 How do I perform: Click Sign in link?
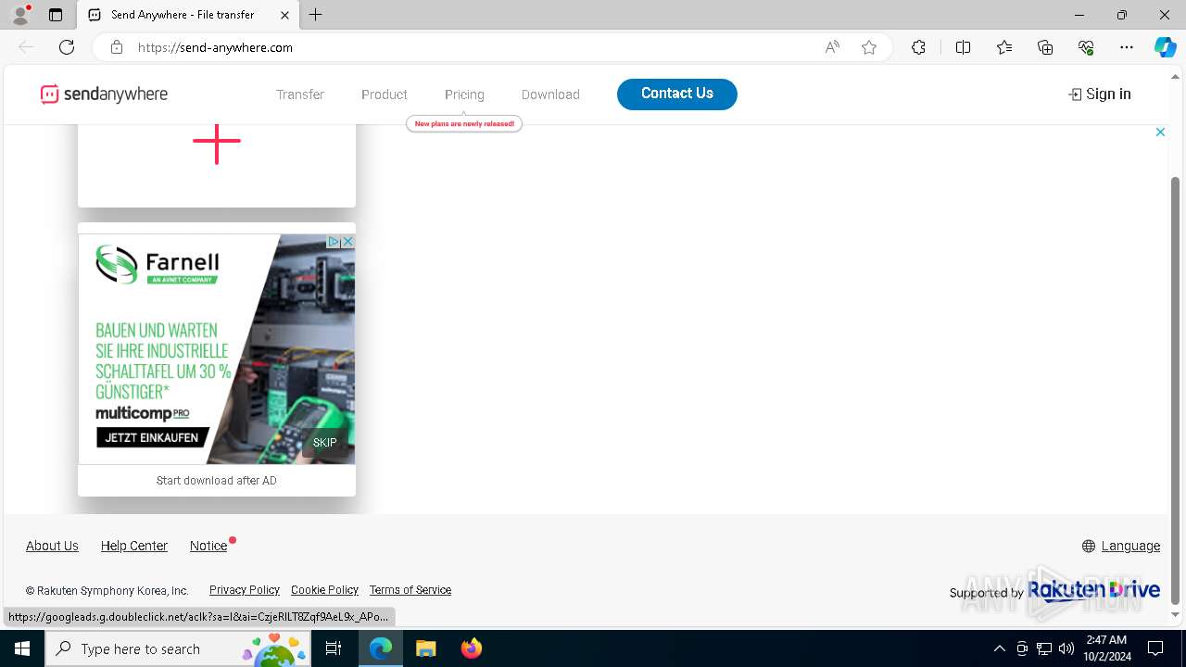[x=1100, y=94]
